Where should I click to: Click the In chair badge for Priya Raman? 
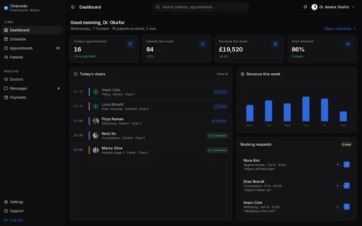point(219,121)
